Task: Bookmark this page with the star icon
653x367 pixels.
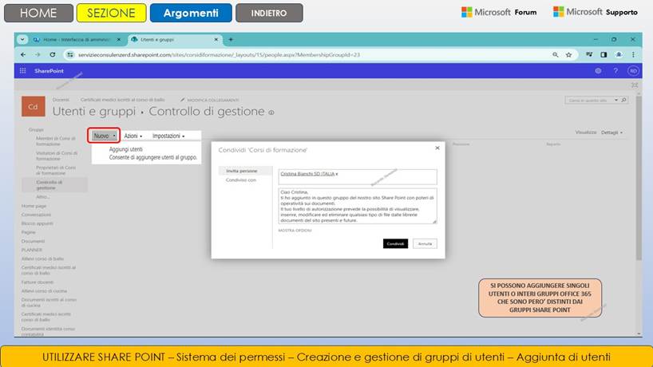Action: 568,54
